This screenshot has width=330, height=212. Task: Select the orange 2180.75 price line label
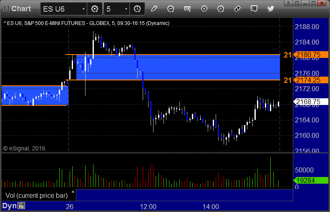tap(311, 55)
